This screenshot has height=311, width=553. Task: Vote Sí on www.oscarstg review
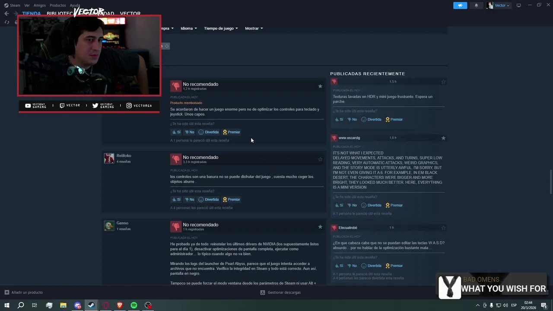tap(339, 205)
